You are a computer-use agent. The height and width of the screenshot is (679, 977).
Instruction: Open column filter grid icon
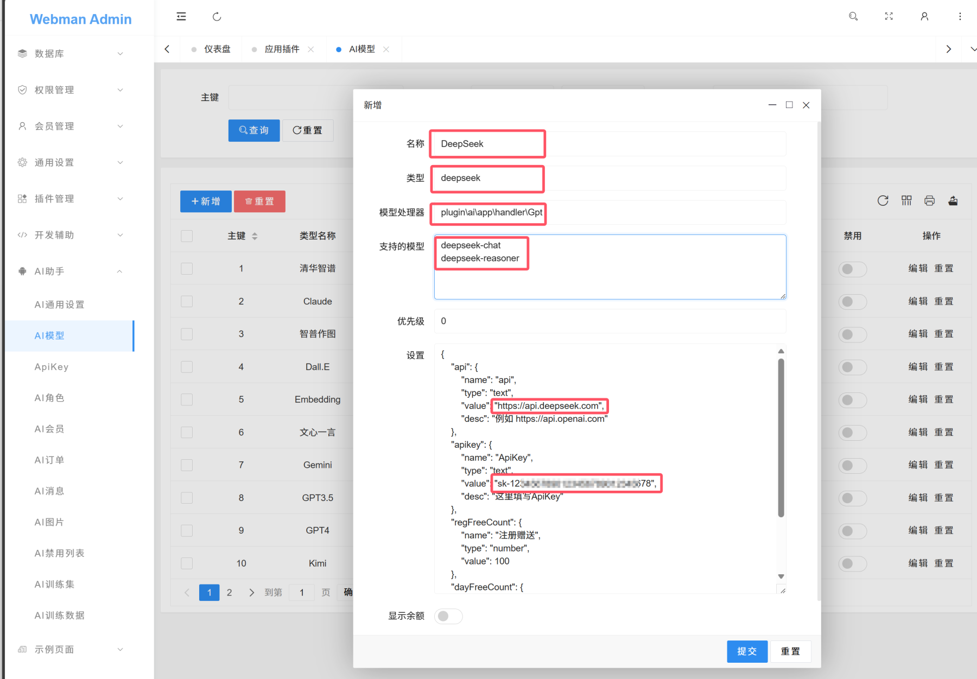(x=906, y=201)
